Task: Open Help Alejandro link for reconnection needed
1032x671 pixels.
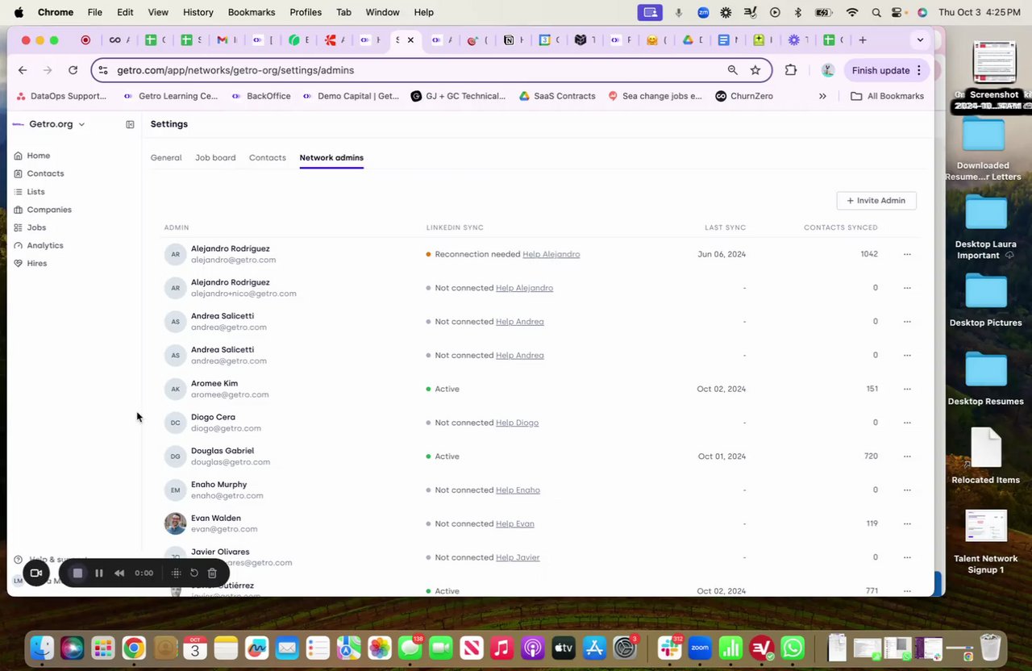Action: 551,254
